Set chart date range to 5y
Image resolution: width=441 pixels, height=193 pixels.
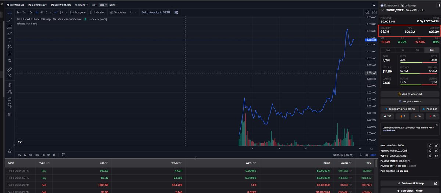pos(20,155)
